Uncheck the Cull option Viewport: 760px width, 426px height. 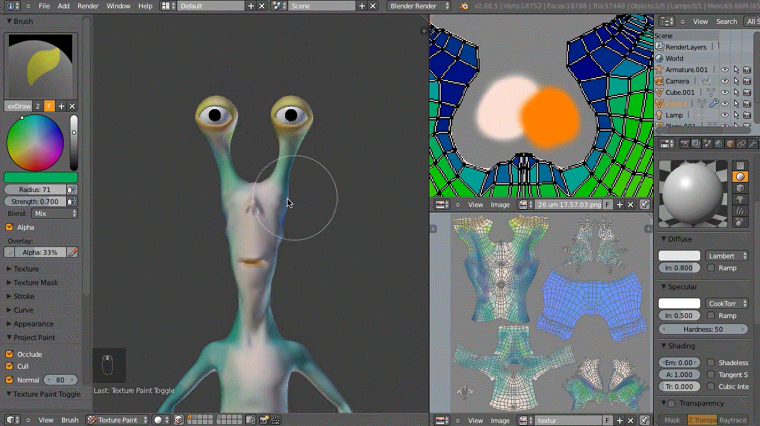(x=9, y=366)
